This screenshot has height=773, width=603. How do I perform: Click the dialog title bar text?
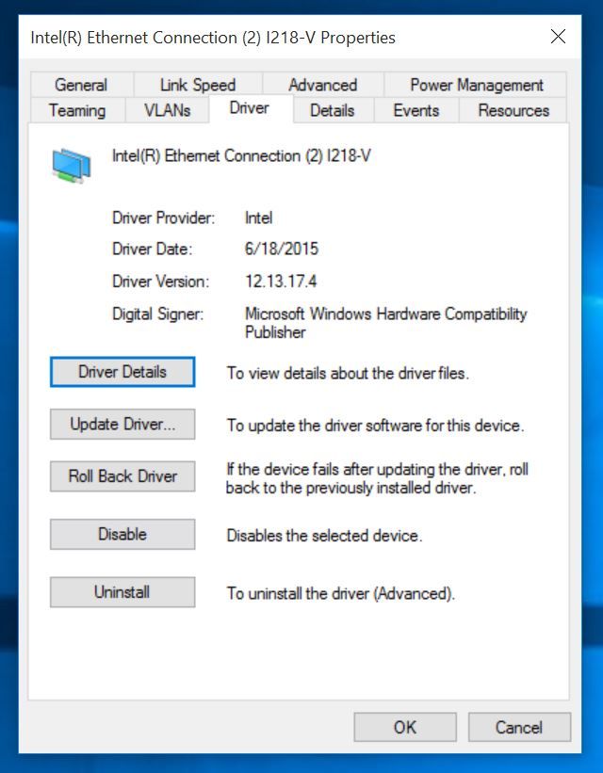213,38
